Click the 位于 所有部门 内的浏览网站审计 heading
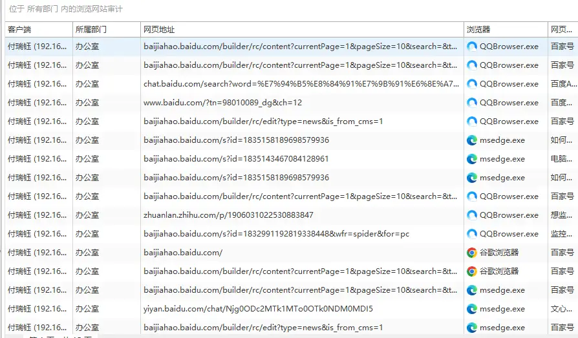This screenshot has height=338, width=578. pos(66,9)
